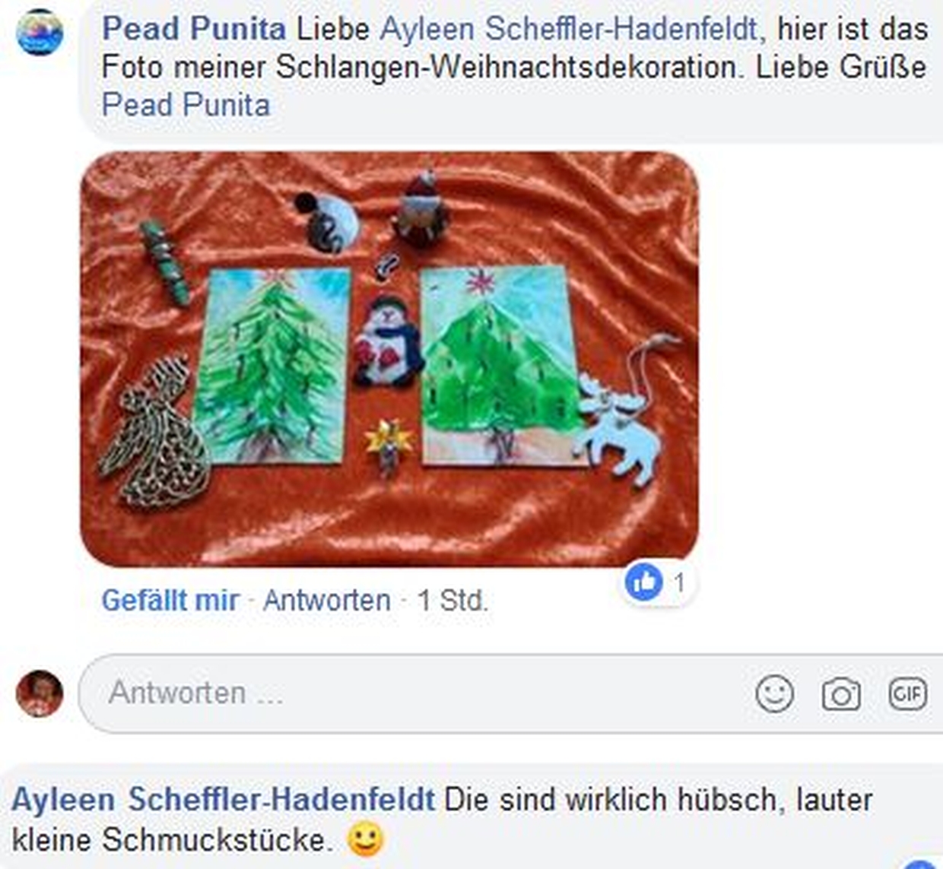Click the smiley emoji in Ayleen's comment
The height and width of the screenshot is (869, 943).
(x=366, y=840)
